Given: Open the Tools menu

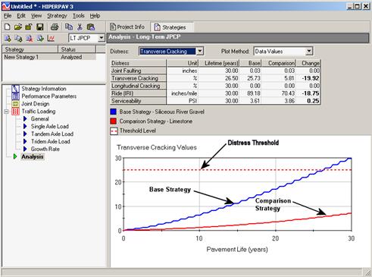Looking at the screenshot, I should click(x=79, y=16).
